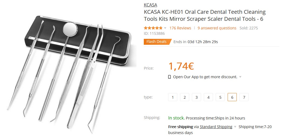Open the 176 Reviews link
The width and height of the screenshot is (283, 137).
coord(180,28)
